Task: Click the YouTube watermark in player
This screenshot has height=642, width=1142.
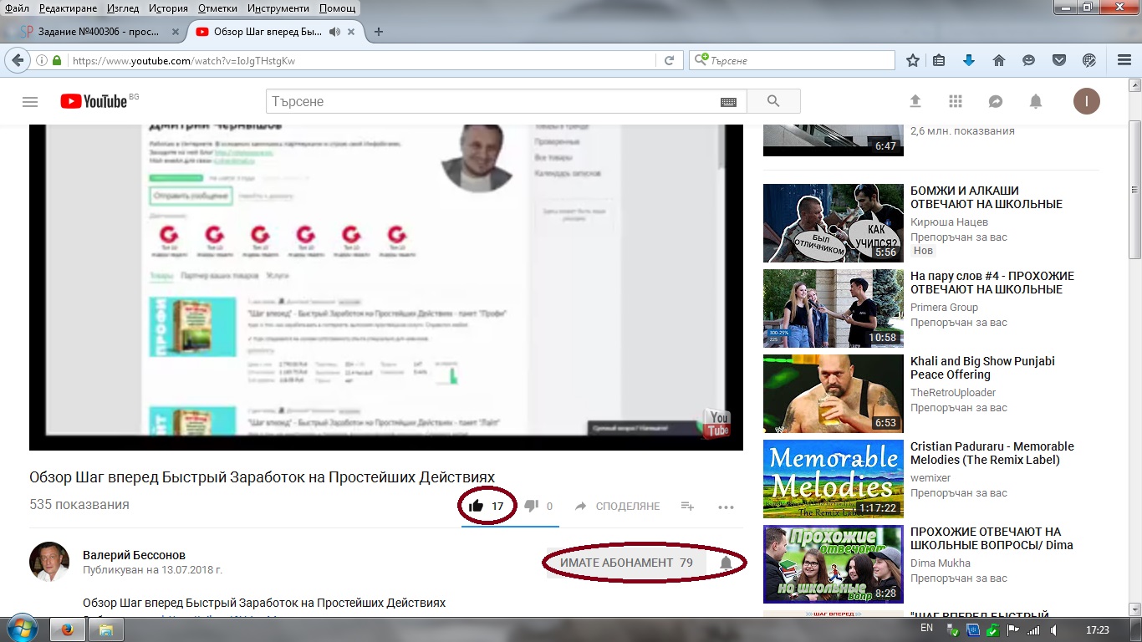Action: click(x=718, y=423)
